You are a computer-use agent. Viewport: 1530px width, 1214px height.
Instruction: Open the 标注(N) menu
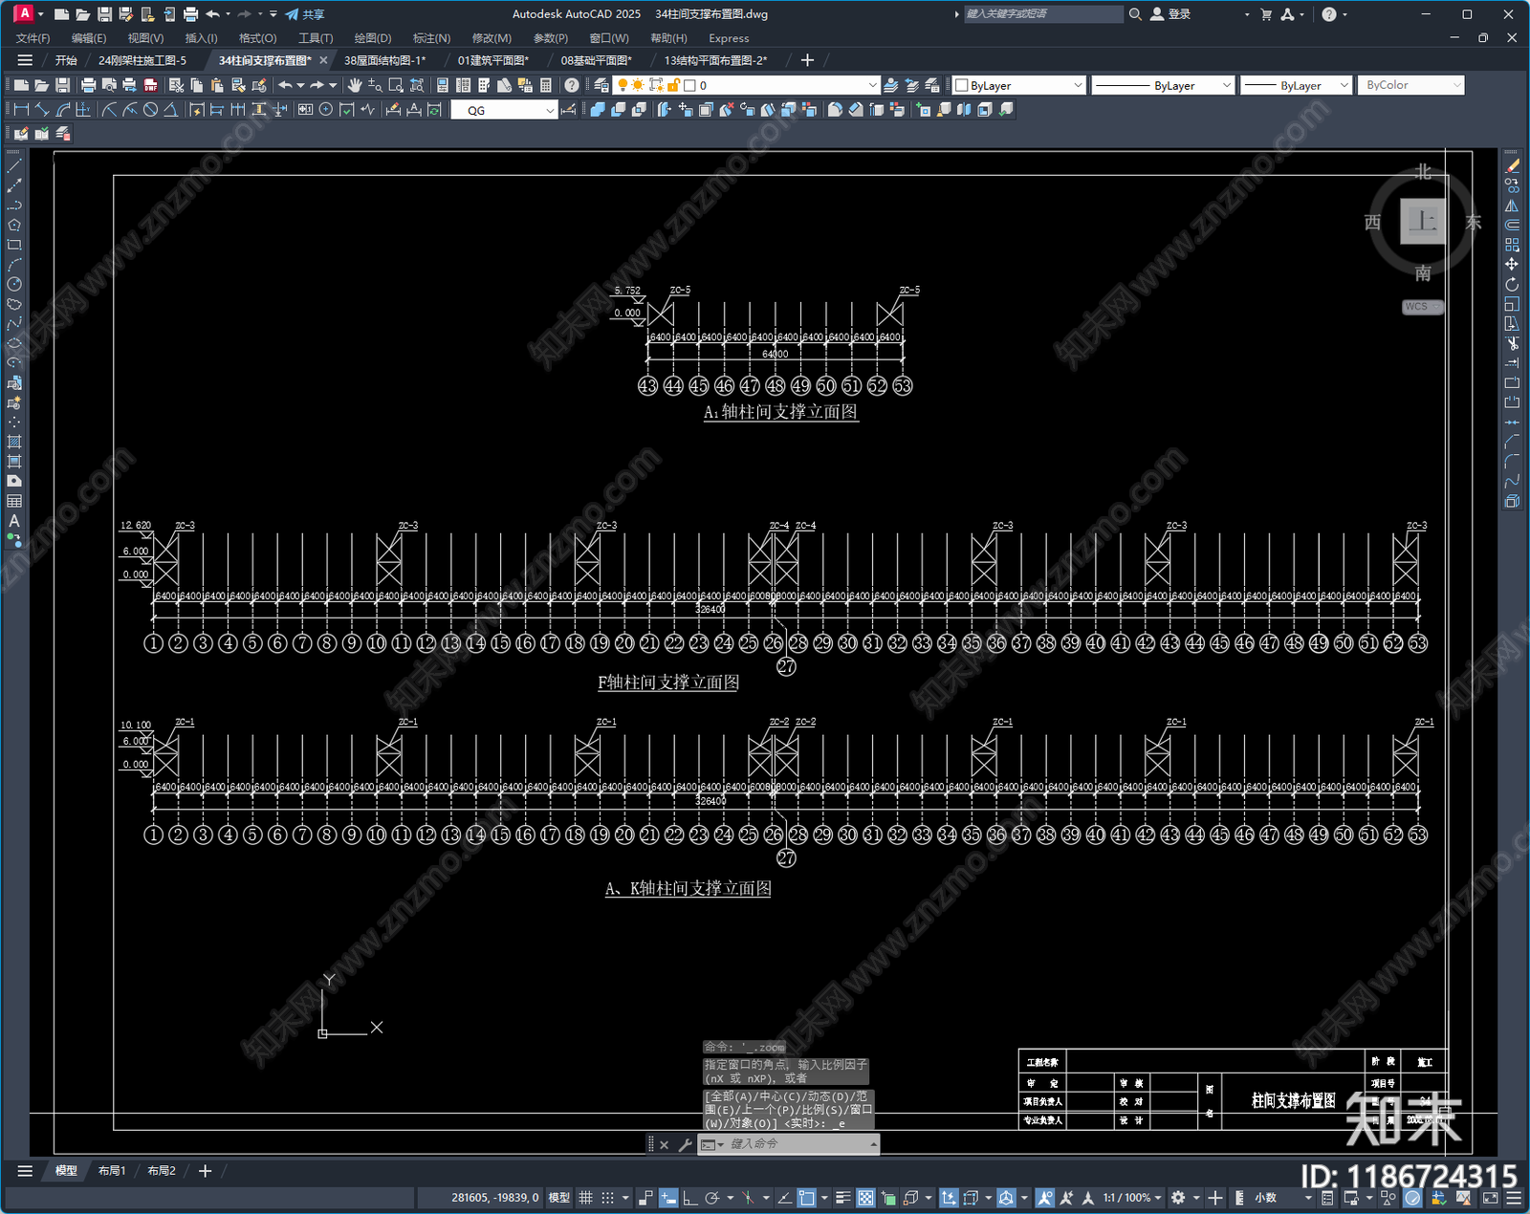[x=431, y=38]
